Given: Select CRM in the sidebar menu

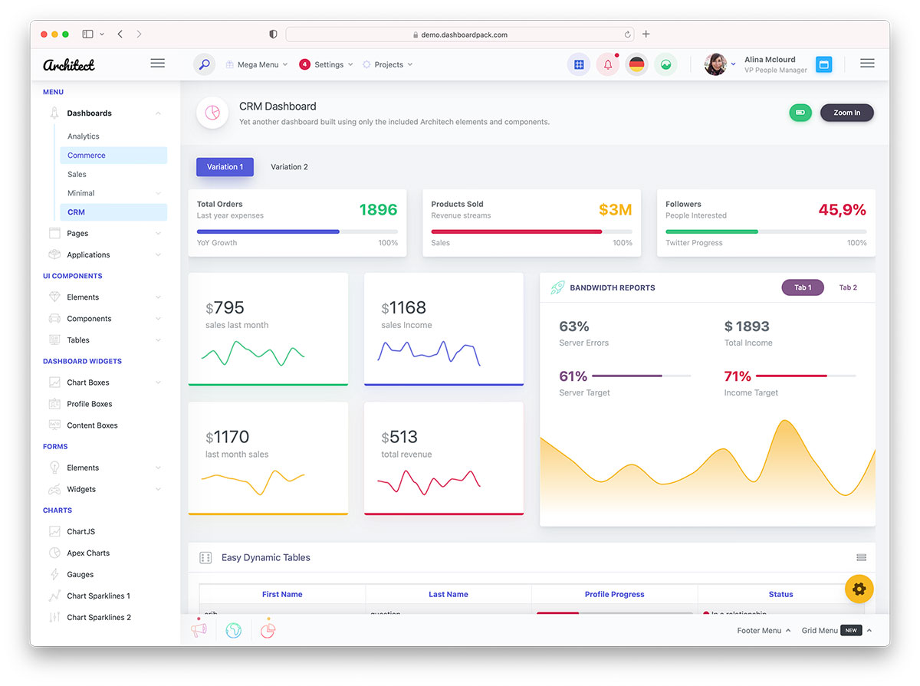Looking at the screenshot, I should click(76, 212).
